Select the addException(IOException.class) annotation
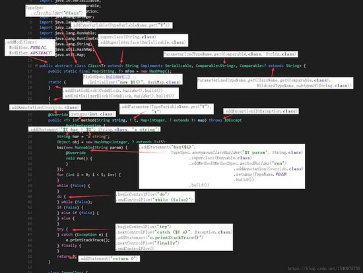 (261, 111)
